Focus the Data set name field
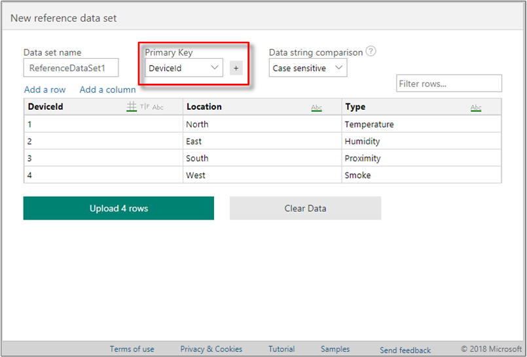527x357 pixels. (x=71, y=68)
